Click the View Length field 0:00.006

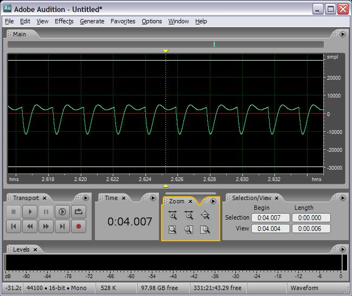(x=311, y=229)
